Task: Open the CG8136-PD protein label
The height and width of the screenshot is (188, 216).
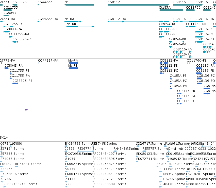Action: [x=206, y=81]
